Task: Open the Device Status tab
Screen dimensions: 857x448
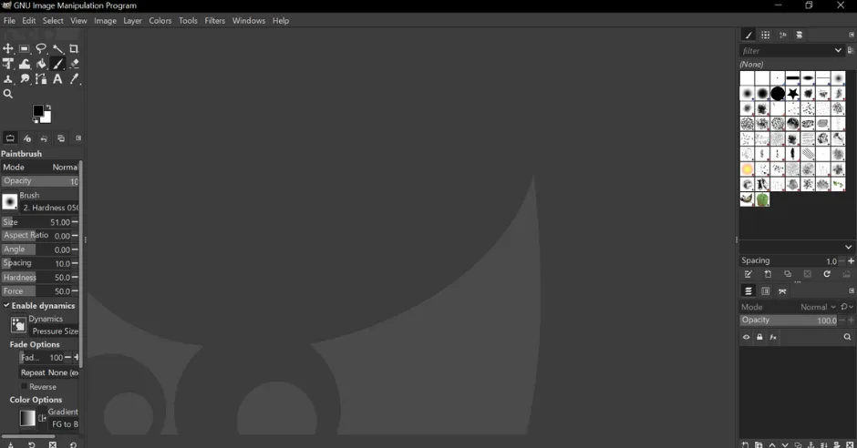Action: (x=26, y=138)
